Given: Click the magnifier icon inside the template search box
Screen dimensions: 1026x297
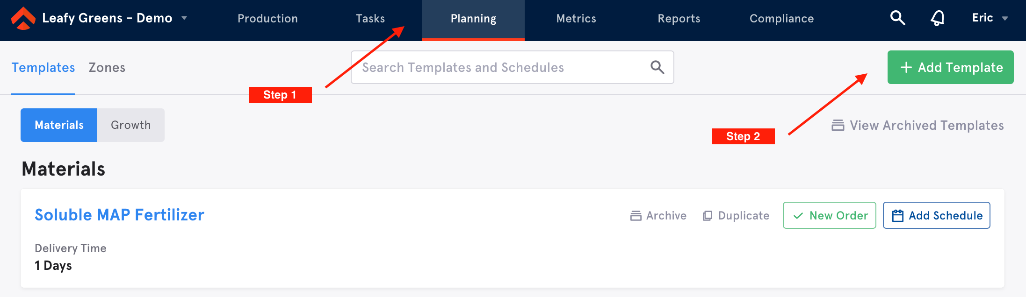Looking at the screenshot, I should coord(657,67).
